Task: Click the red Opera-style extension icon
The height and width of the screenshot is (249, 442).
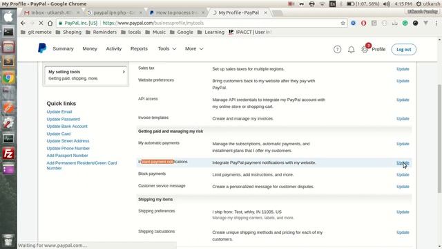Action: point(363,23)
